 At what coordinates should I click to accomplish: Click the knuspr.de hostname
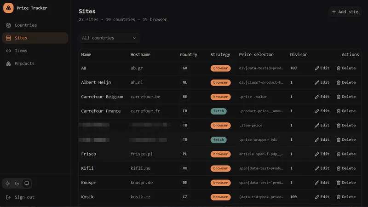142,183
